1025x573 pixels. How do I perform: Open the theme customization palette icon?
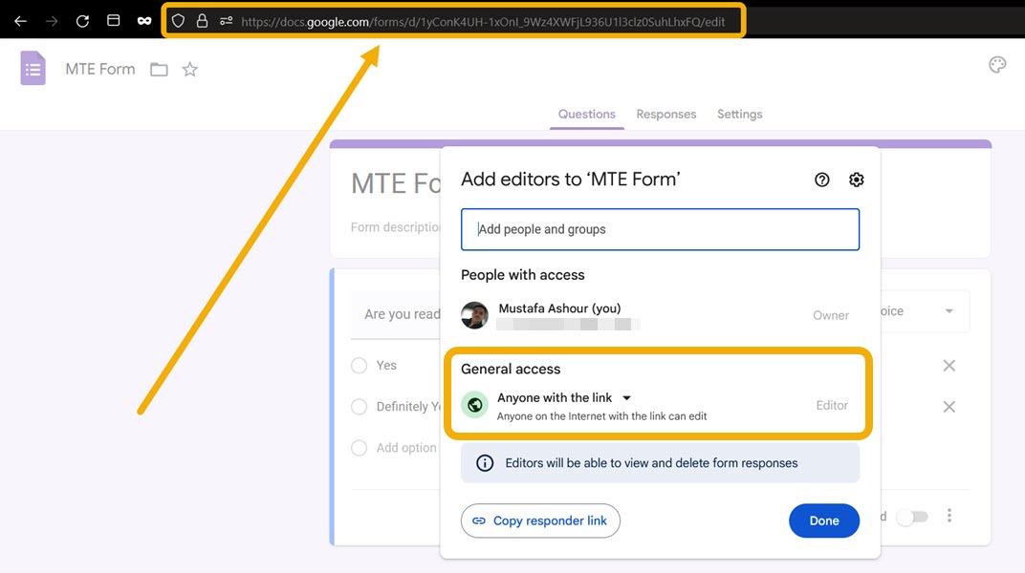click(x=997, y=64)
